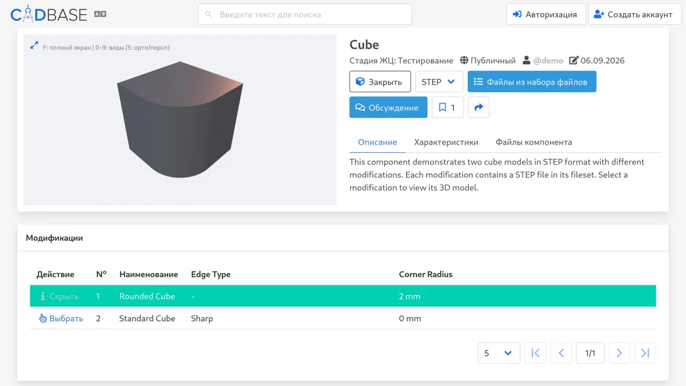Viewport: 686px width, 386px height.
Task: Expand 3D viewer to fullscreen
Action: (34, 45)
